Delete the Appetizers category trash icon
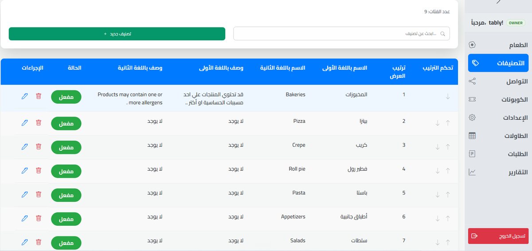 pos(39,219)
